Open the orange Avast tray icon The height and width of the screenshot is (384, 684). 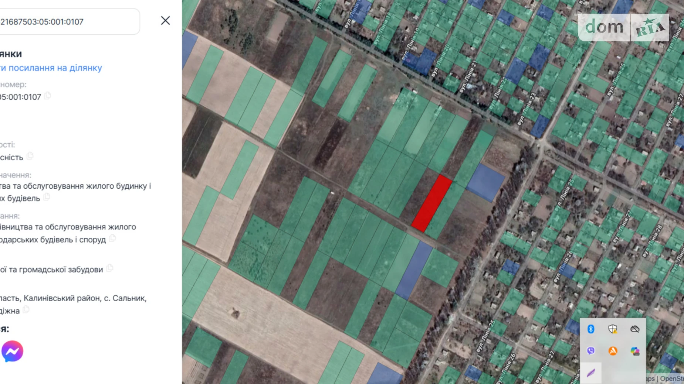613,351
